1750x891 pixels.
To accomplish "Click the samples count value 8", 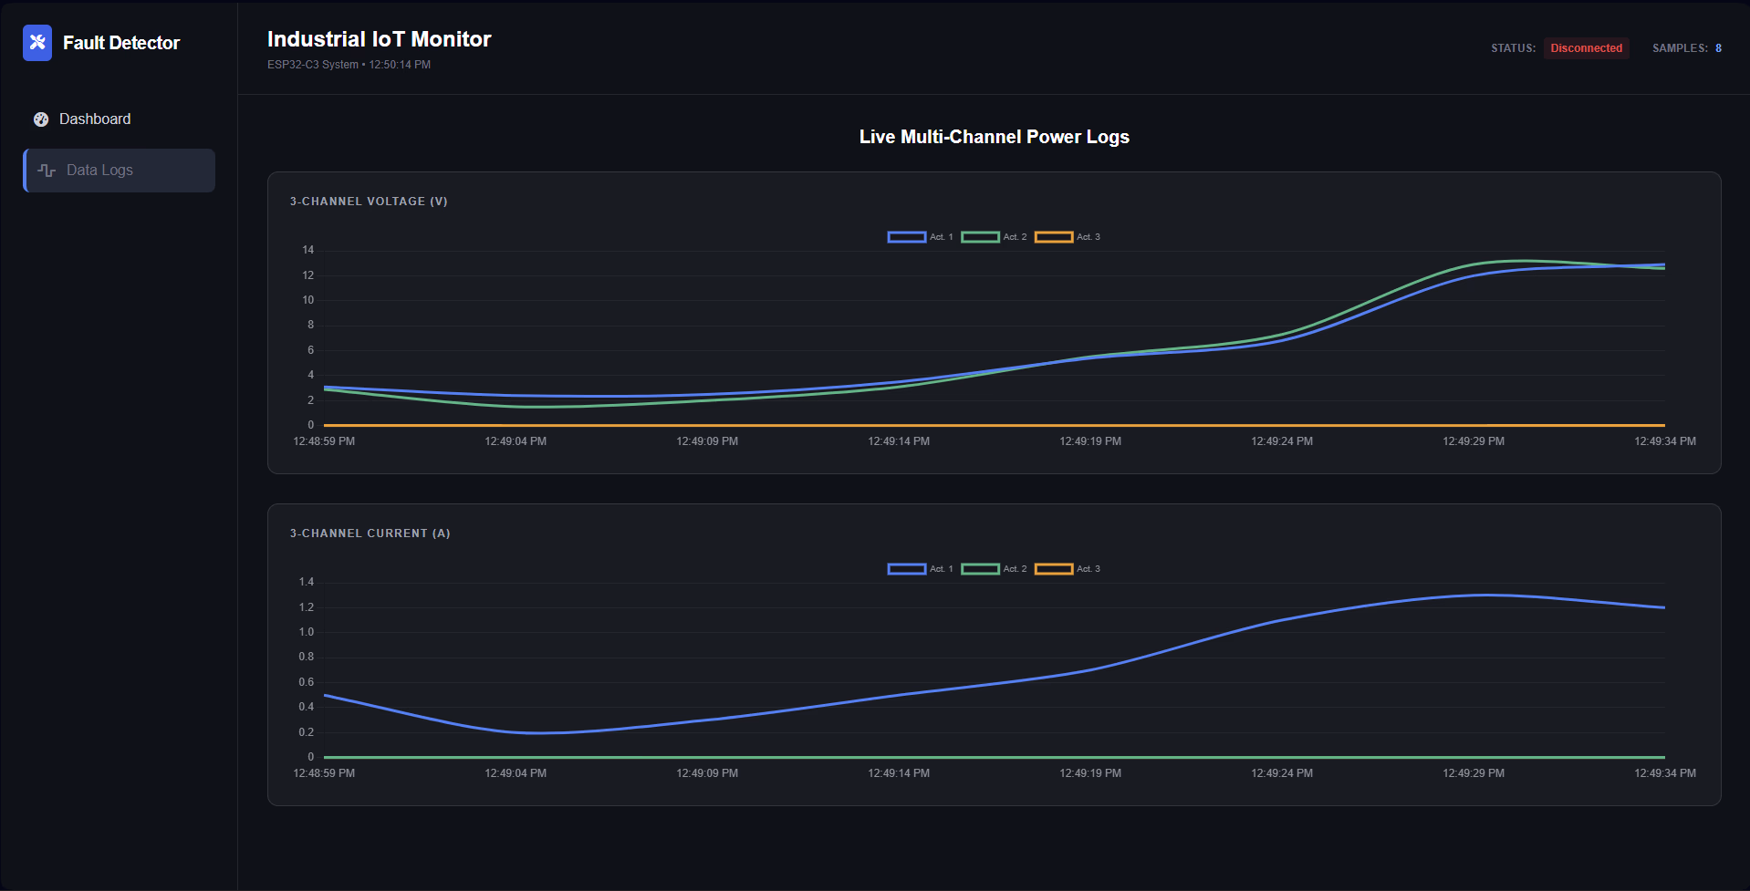I will pyautogui.click(x=1718, y=48).
